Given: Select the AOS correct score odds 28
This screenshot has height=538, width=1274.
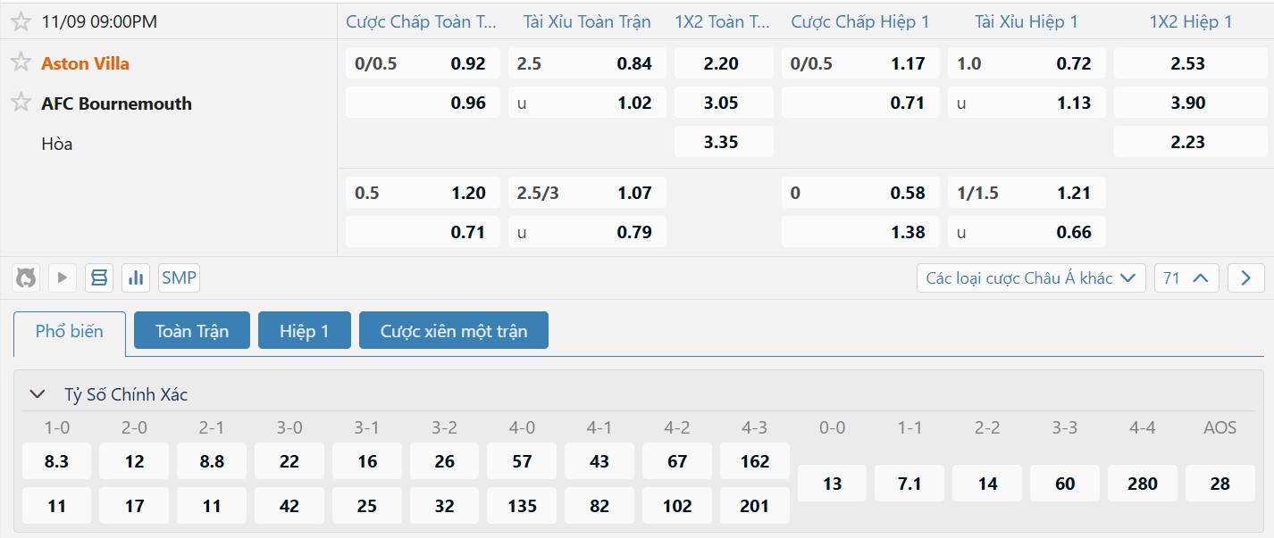Looking at the screenshot, I should pos(1220,484).
